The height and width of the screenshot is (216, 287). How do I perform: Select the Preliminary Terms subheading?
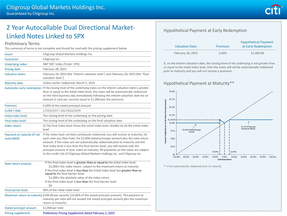[x=22, y=44]
